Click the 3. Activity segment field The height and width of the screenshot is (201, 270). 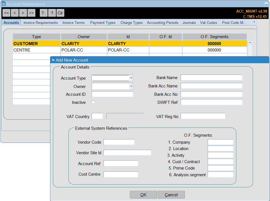click(x=220, y=155)
